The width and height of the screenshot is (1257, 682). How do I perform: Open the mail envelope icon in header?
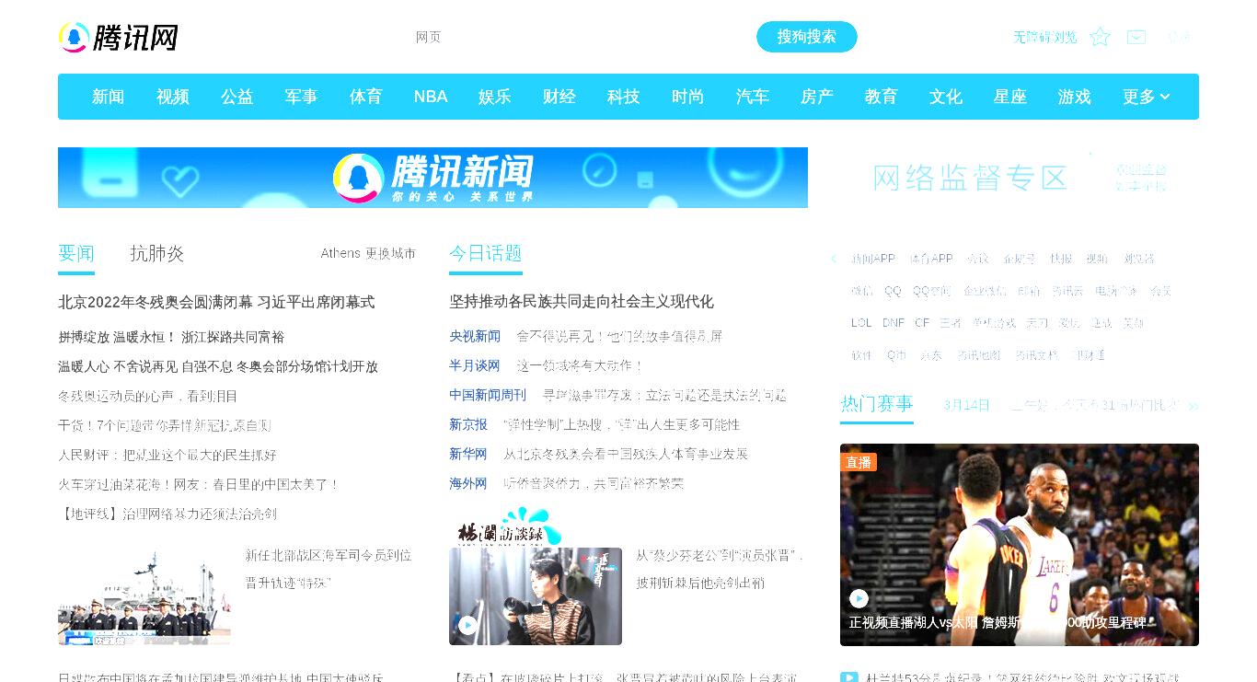pyautogui.click(x=1136, y=37)
